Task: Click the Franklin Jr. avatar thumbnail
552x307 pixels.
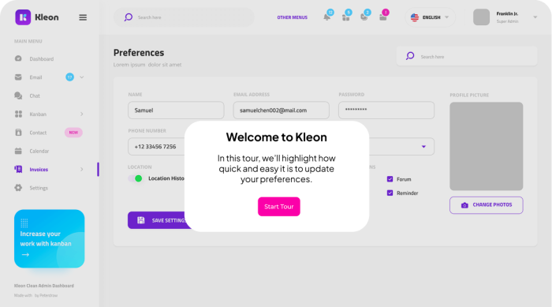Action: tap(481, 17)
